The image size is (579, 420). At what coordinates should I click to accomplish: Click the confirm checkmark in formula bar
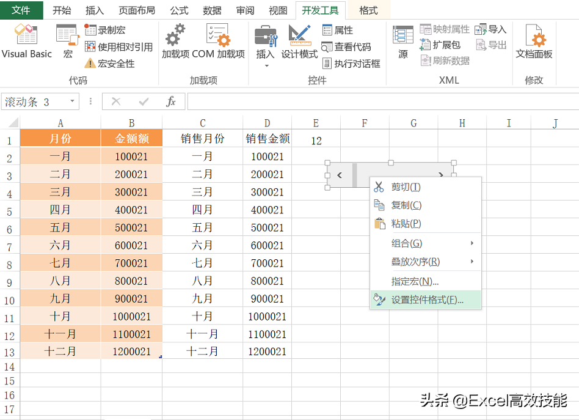click(144, 101)
